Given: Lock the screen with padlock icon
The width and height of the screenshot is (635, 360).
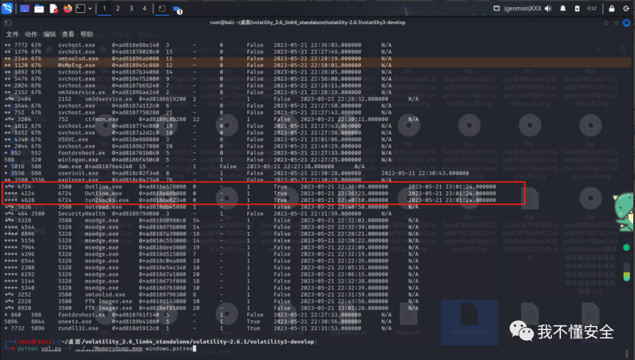Looking at the screenshot, I should click(x=611, y=8).
